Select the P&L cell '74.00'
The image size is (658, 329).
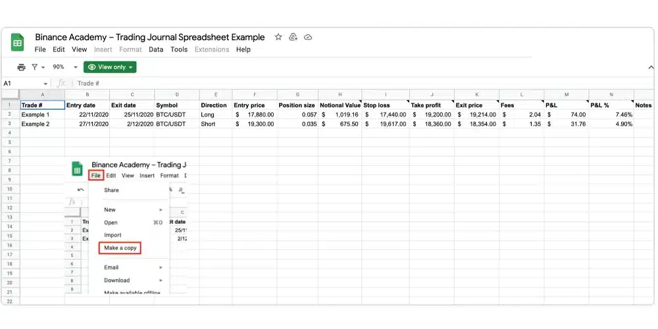567,114
